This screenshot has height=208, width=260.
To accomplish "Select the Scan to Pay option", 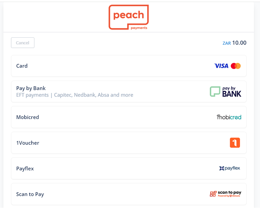I will coord(129,194).
